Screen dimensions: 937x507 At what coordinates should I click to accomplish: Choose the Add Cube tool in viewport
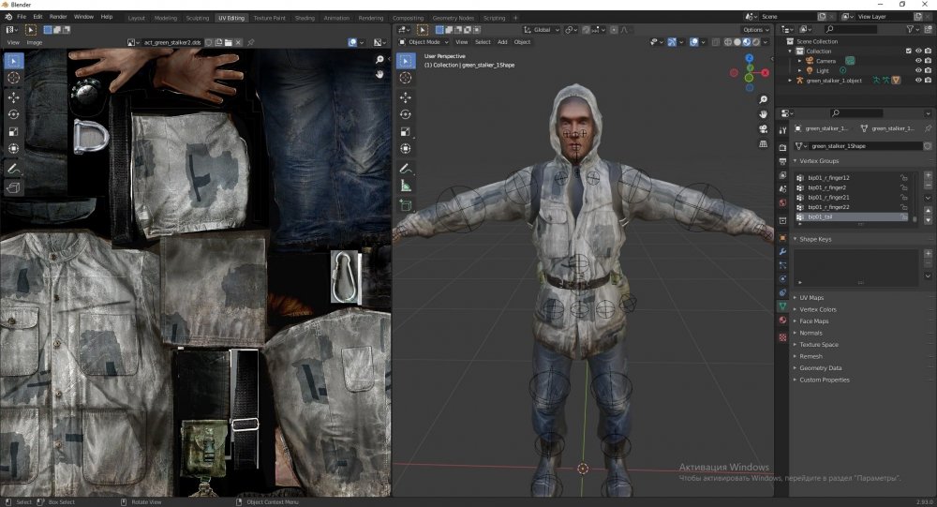[x=405, y=205]
